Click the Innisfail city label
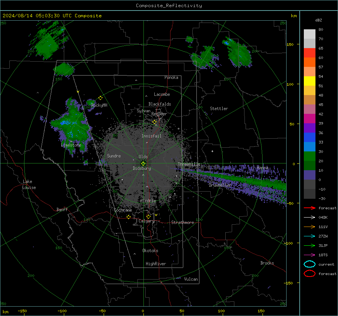The height and width of the screenshot is (316, 338). (x=151, y=136)
